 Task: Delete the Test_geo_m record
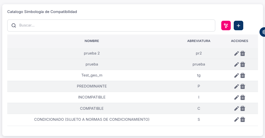(x=243, y=75)
